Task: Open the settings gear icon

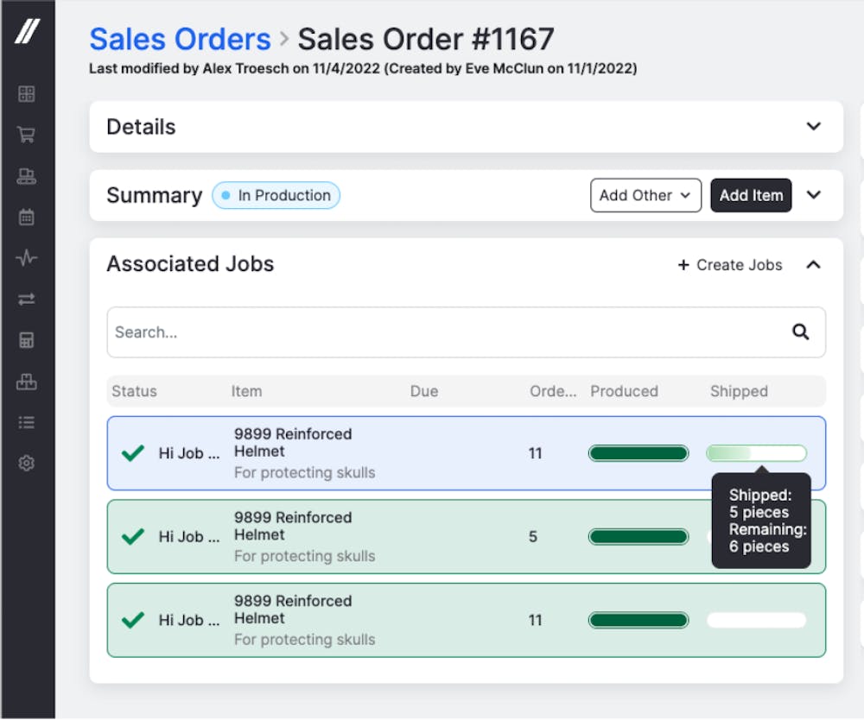Action: pyautogui.click(x=27, y=464)
